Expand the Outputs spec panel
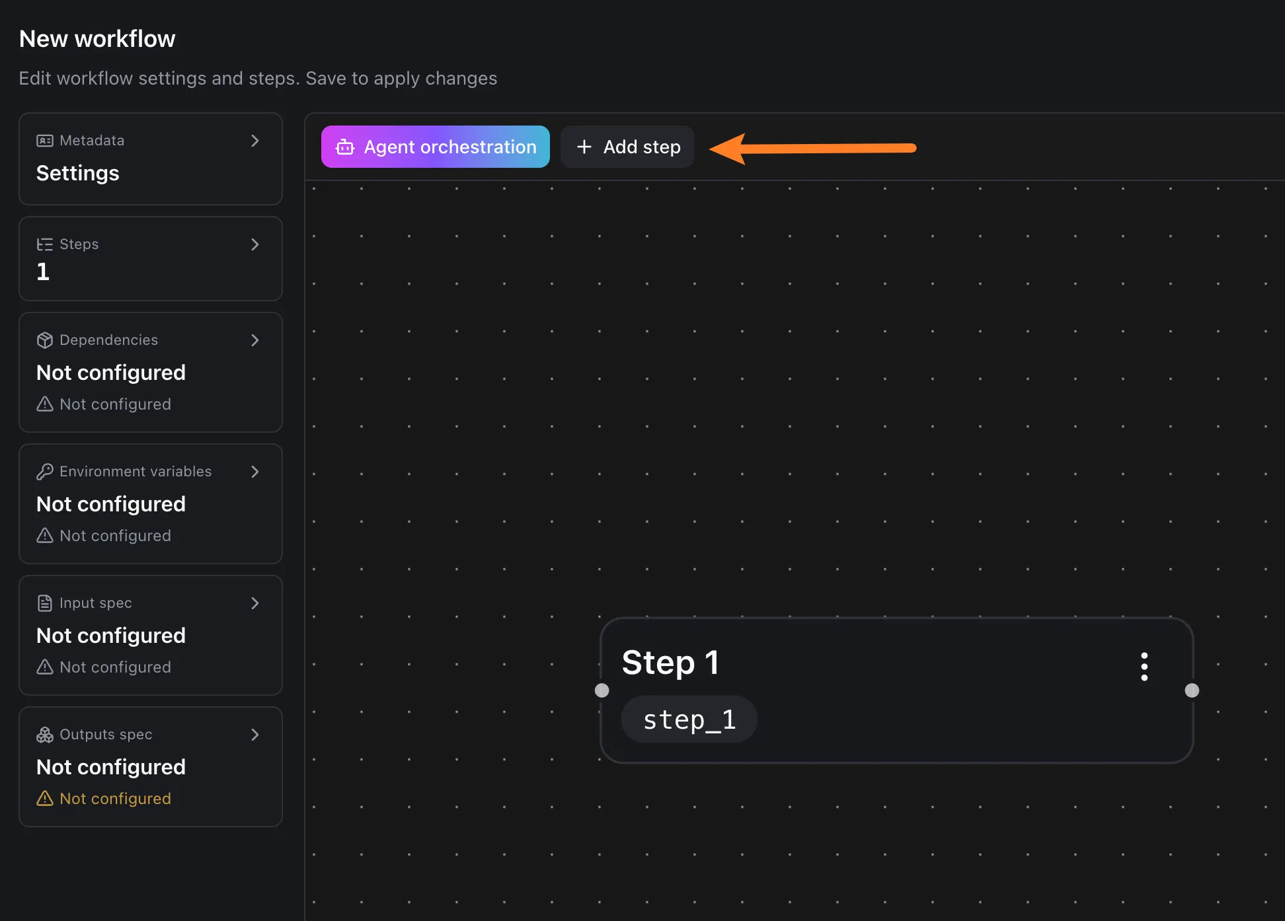The height and width of the screenshot is (921, 1285). point(255,734)
